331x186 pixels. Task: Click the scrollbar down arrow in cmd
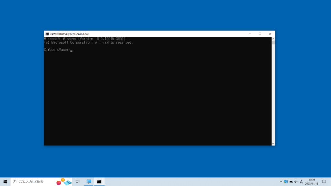click(273, 144)
